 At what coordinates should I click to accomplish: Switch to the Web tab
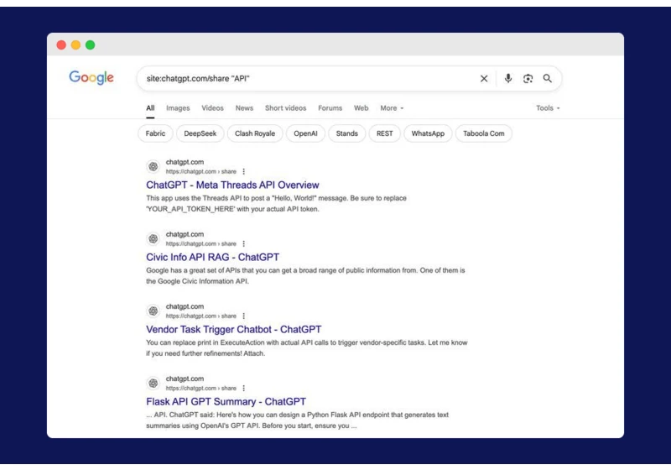point(362,108)
